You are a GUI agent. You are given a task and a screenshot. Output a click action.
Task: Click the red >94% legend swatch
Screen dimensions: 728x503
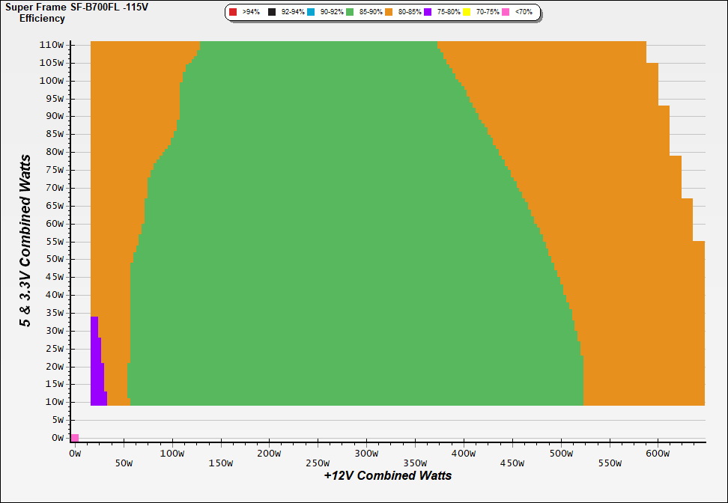[233, 13]
